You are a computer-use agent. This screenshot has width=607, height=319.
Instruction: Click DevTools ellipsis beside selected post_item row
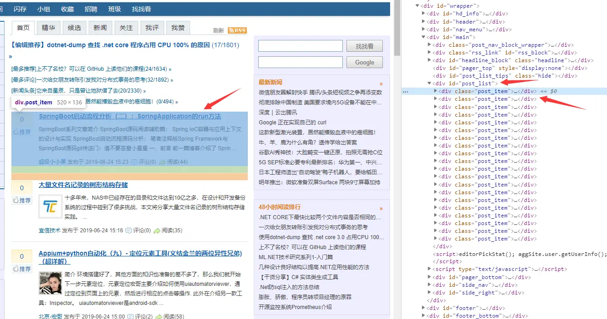[406, 91]
